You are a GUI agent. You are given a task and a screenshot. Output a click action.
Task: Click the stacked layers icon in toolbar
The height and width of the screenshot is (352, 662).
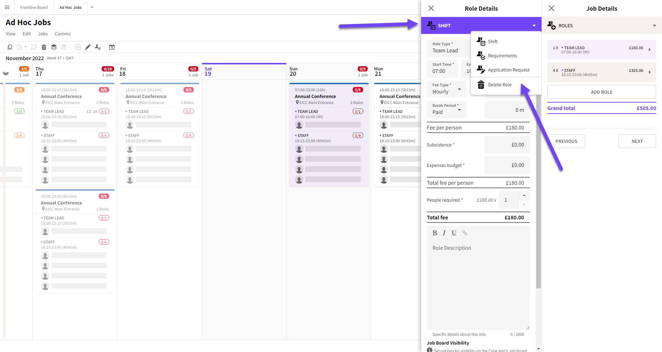54,47
